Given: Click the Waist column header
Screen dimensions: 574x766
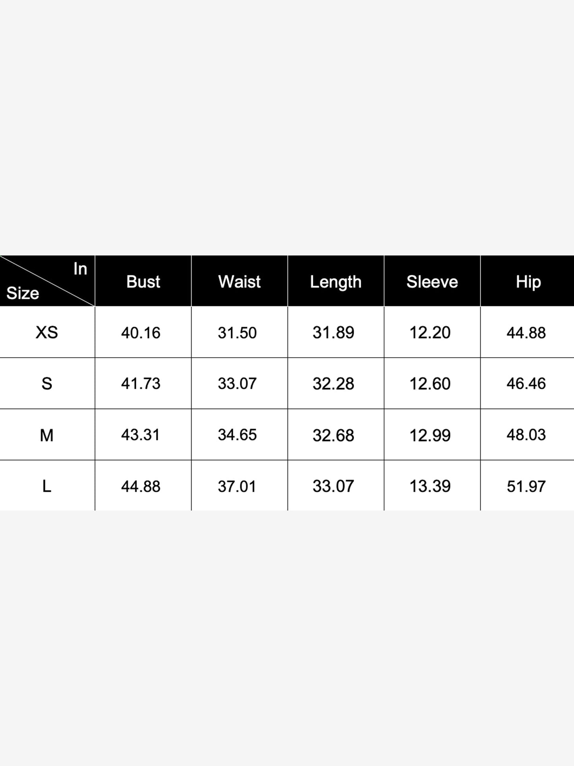Looking at the screenshot, I should point(240,281).
